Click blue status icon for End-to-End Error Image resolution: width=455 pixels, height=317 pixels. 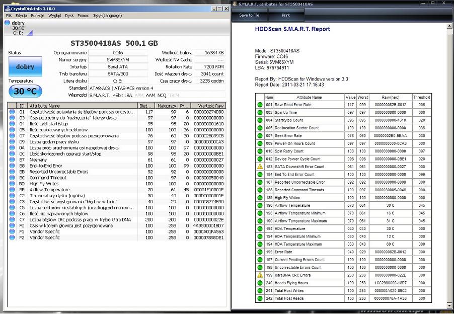pyautogui.click(x=12, y=166)
